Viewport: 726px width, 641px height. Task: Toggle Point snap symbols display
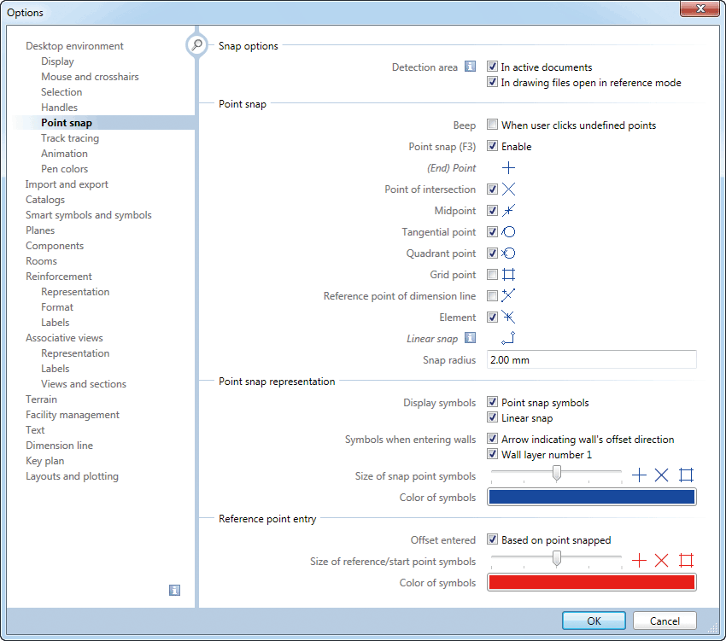point(492,402)
